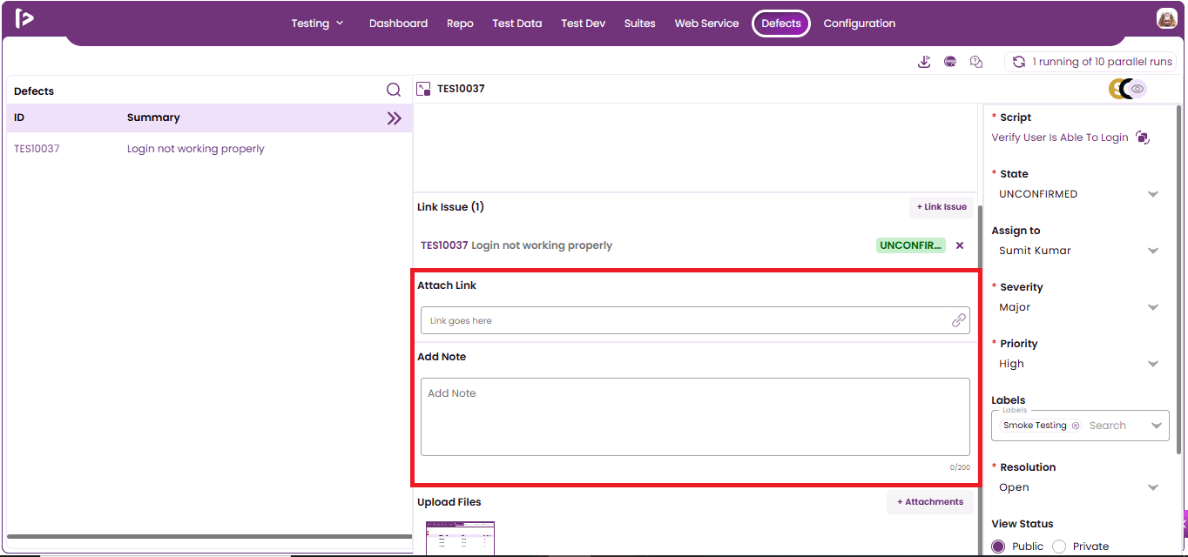Click the + Link Issue button

tap(942, 207)
